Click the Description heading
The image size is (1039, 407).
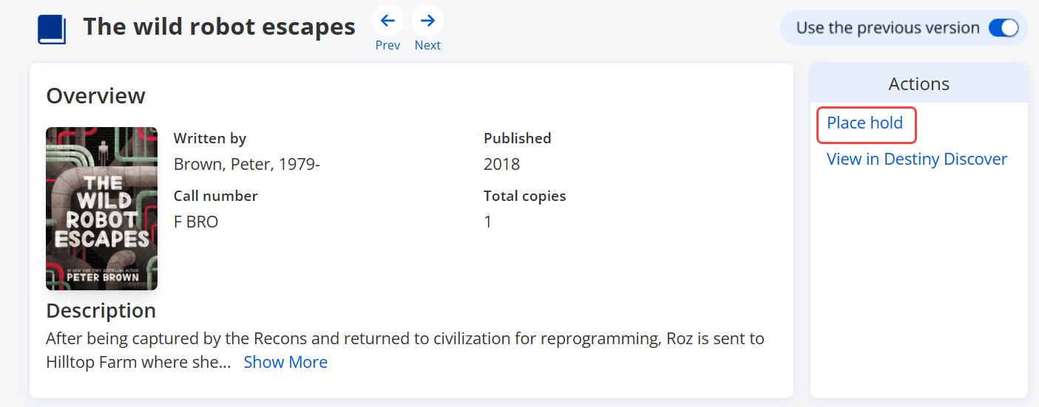(x=101, y=310)
